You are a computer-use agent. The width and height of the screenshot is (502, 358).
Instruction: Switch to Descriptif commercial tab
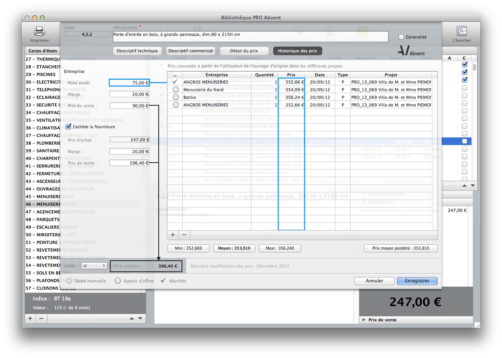[191, 51]
